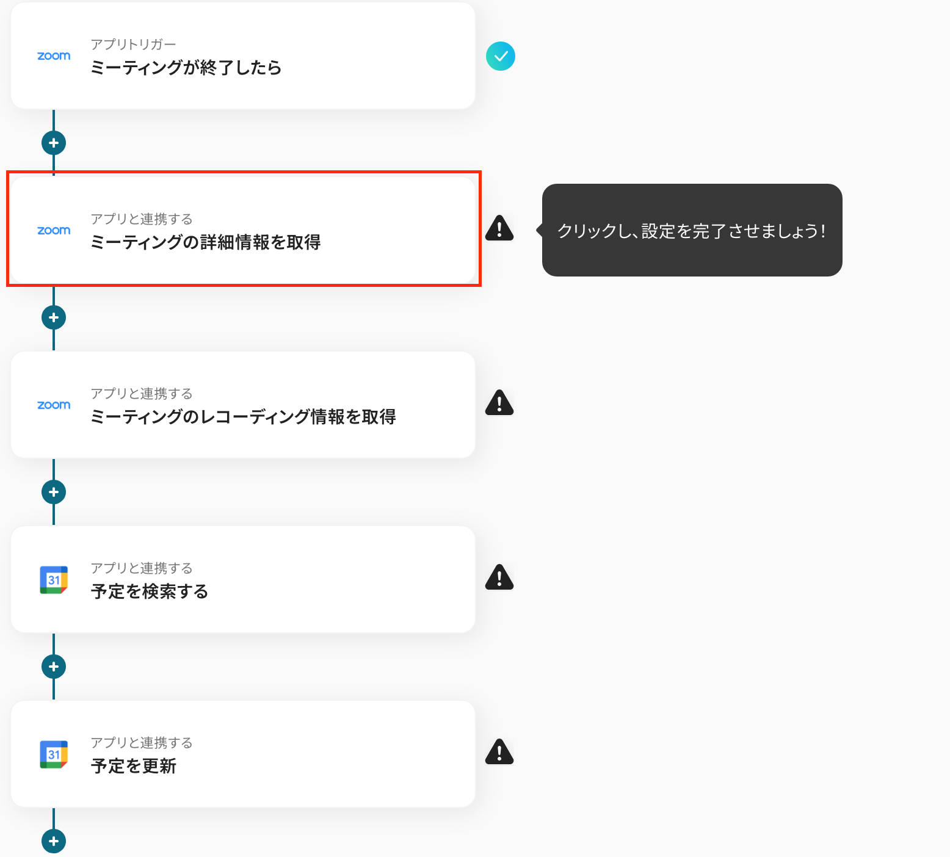This screenshot has height=857, width=950.
Task: Click the green completed checkmark beside the trigger
Action: [x=501, y=56]
